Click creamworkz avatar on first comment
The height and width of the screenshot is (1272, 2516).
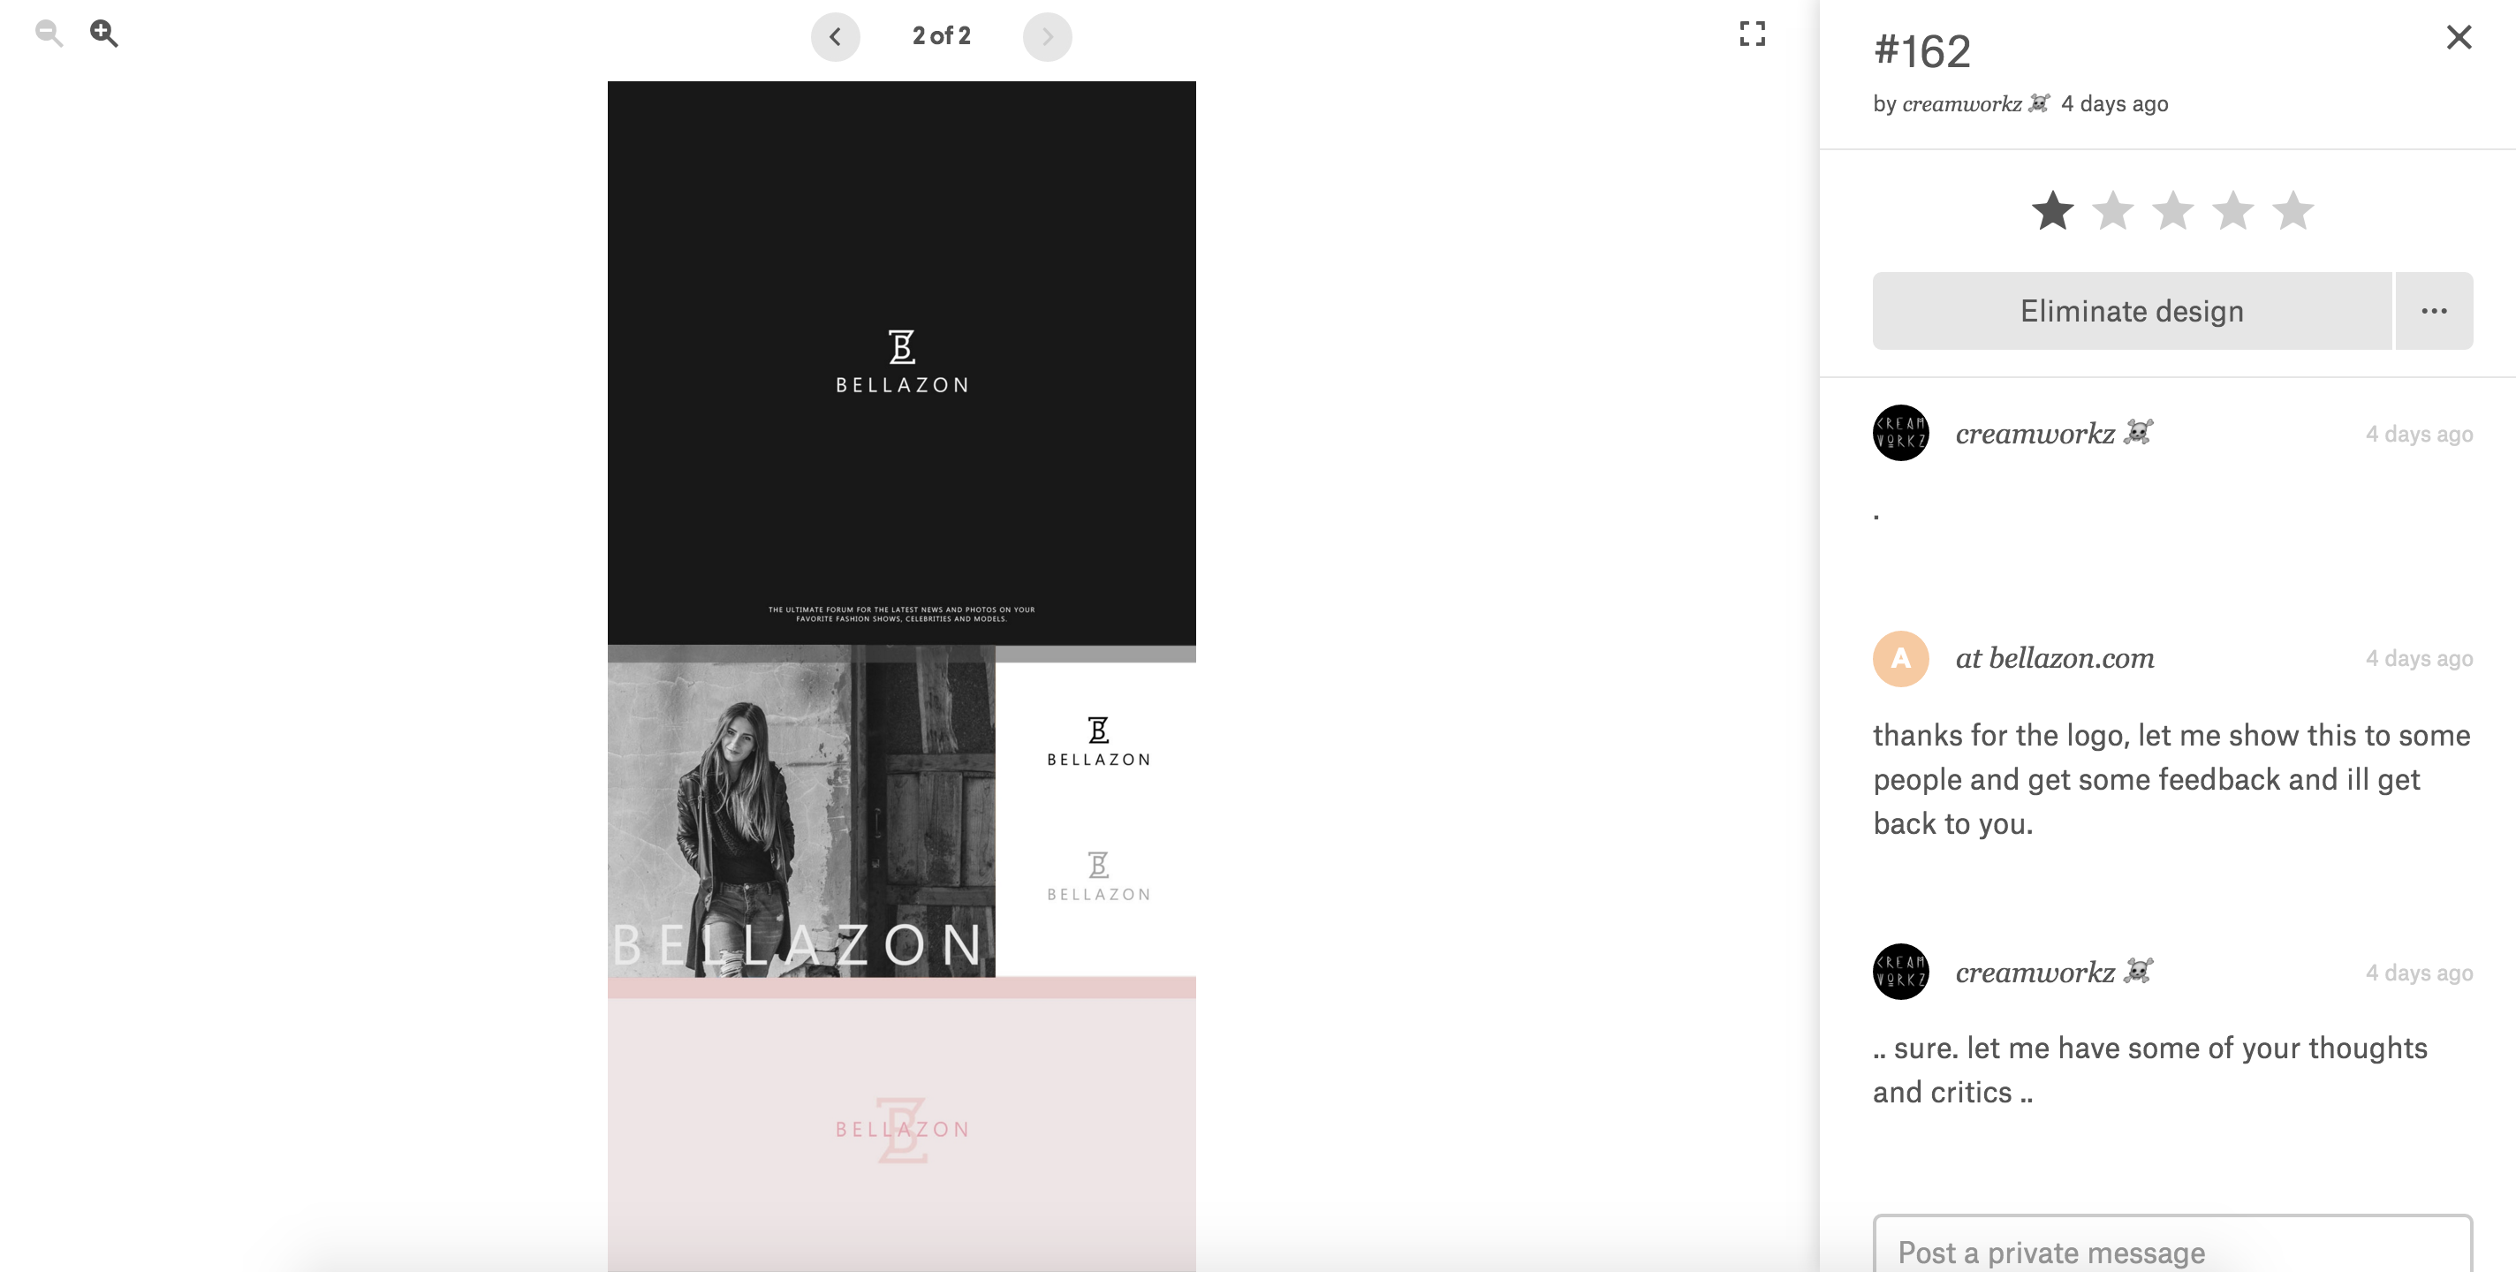click(1900, 433)
